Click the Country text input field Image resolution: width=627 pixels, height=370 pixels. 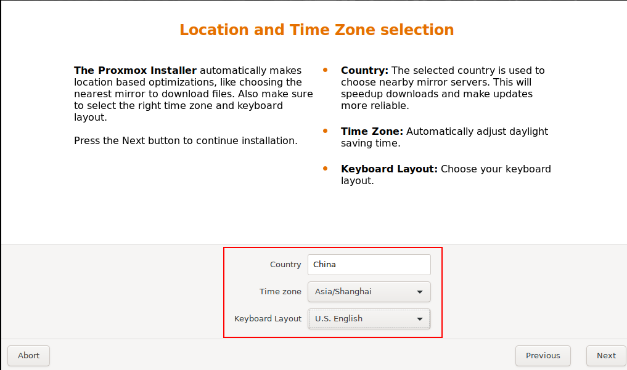tap(369, 265)
